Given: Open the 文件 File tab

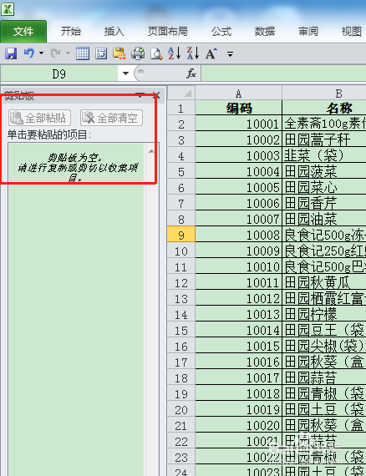Looking at the screenshot, I should [23, 32].
